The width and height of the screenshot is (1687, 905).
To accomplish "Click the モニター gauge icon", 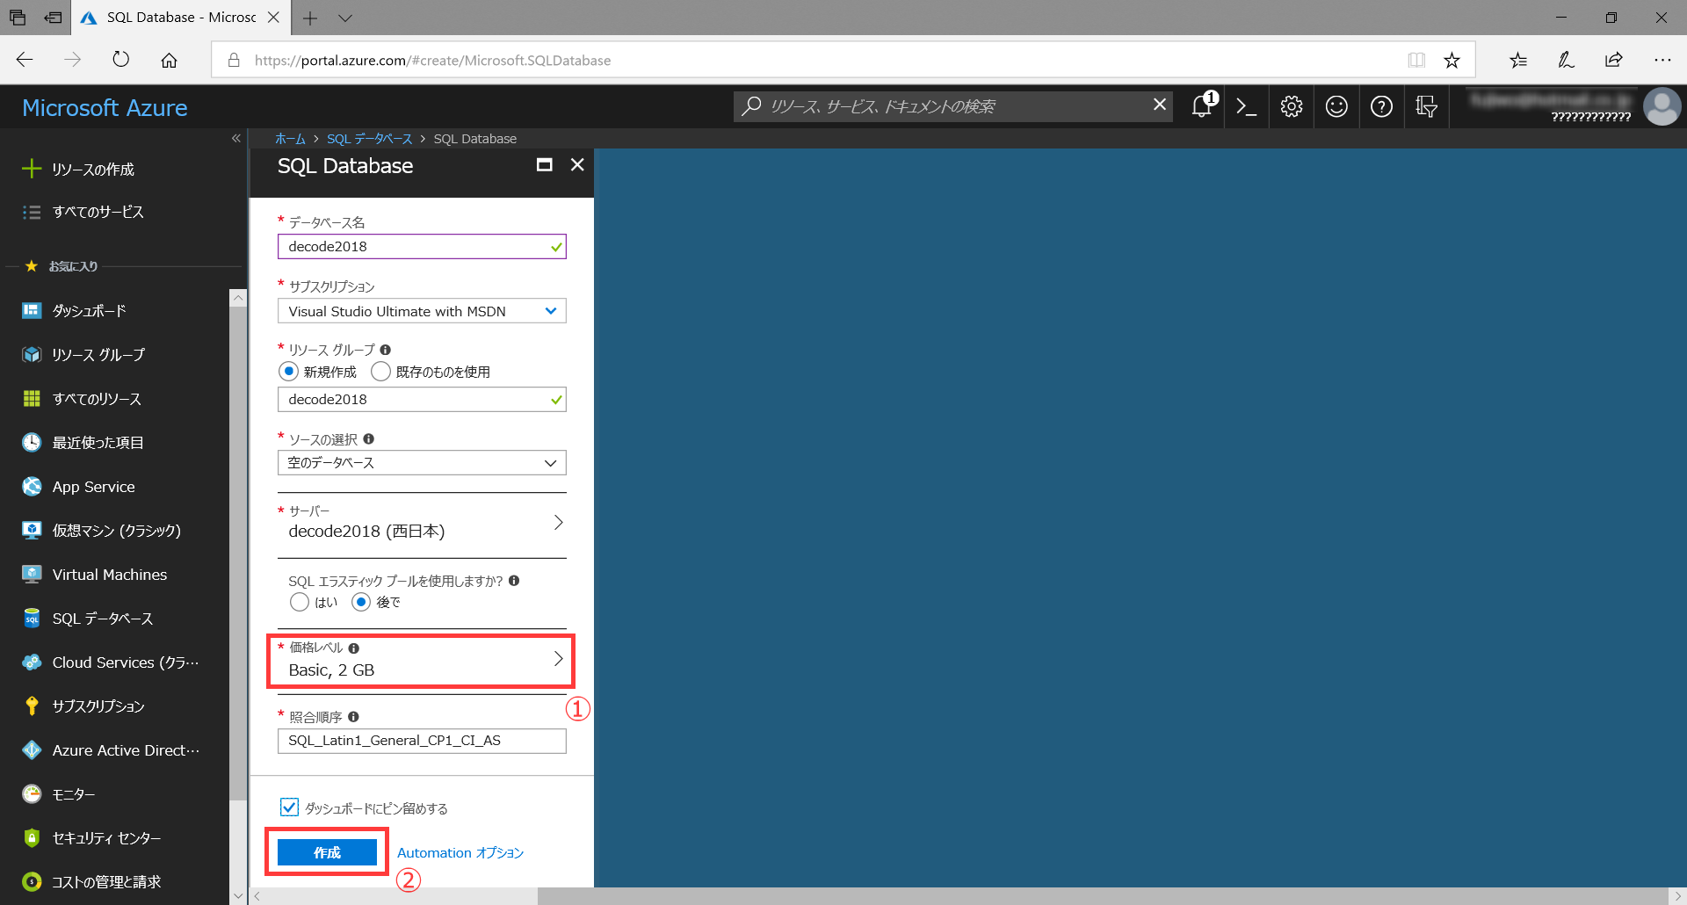I will click(x=32, y=793).
